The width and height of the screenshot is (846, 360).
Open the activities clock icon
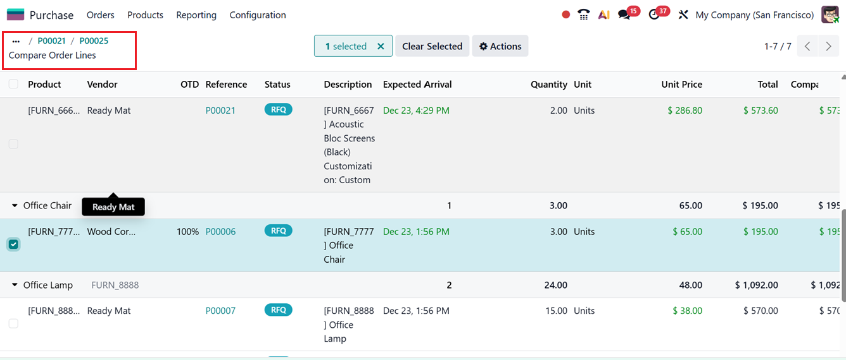coord(654,15)
